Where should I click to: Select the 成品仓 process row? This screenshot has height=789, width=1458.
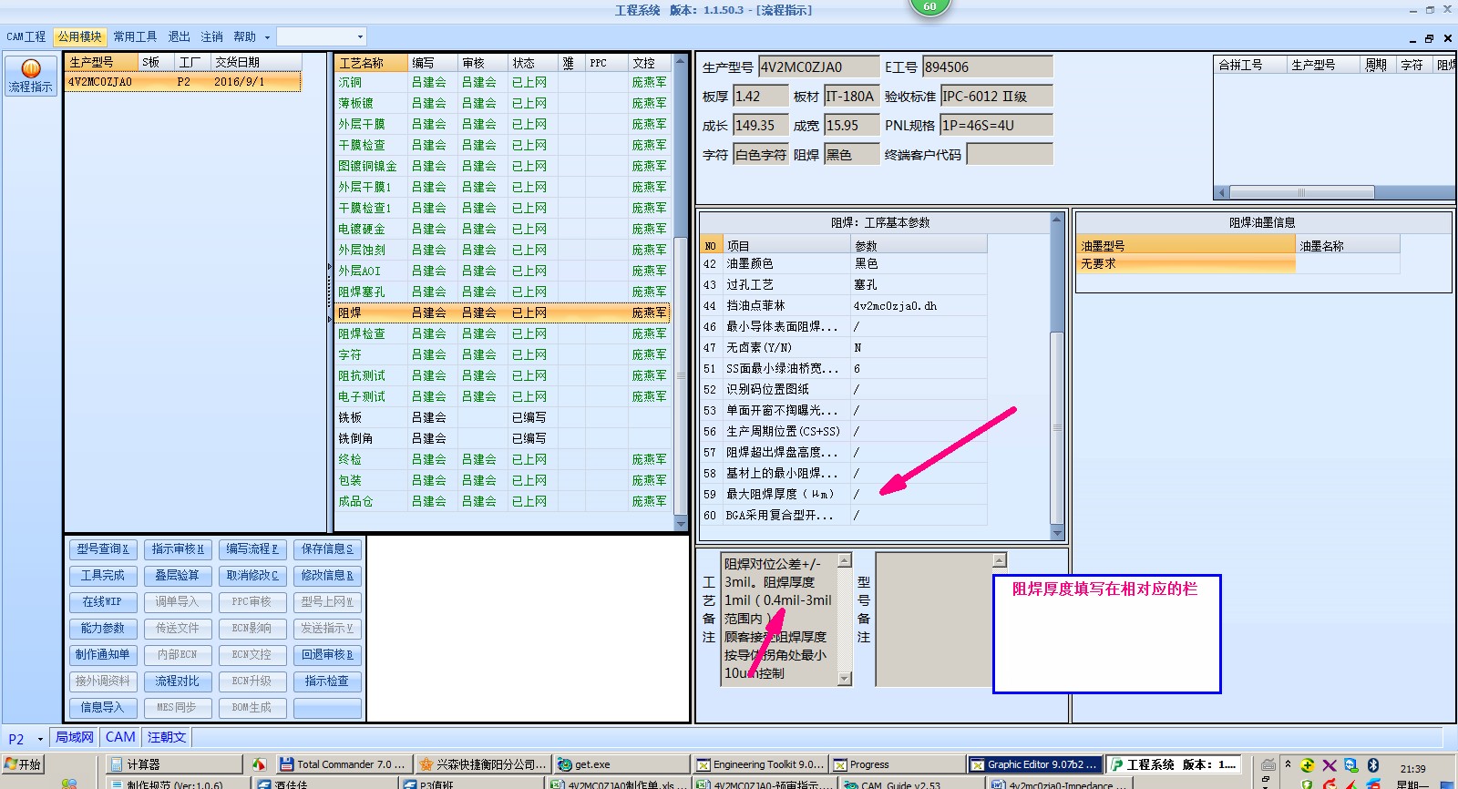pyautogui.click(x=502, y=501)
